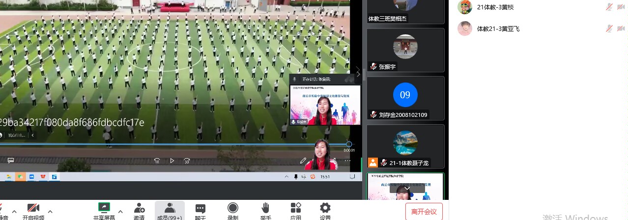The width and height of the screenshot is (628, 220).
Task: Expand video options arrow next to 开启视频
Action: (x=50, y=211)
